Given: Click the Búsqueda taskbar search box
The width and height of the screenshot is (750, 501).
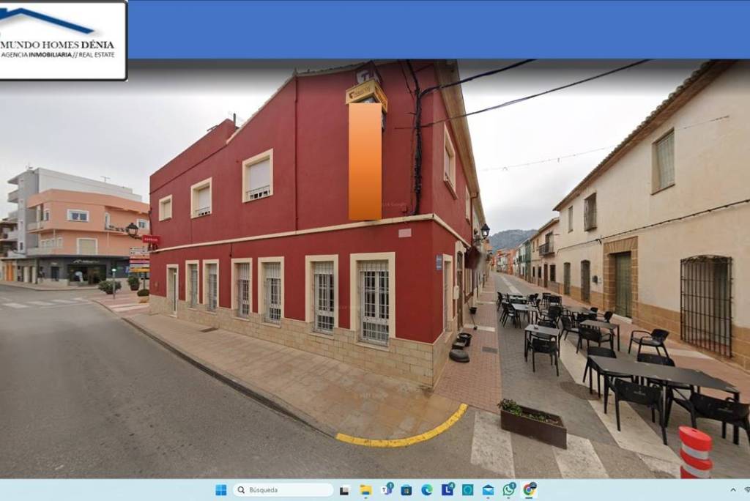Looking at the screenshot, I should pyautogui.click(x=283, y=490).
